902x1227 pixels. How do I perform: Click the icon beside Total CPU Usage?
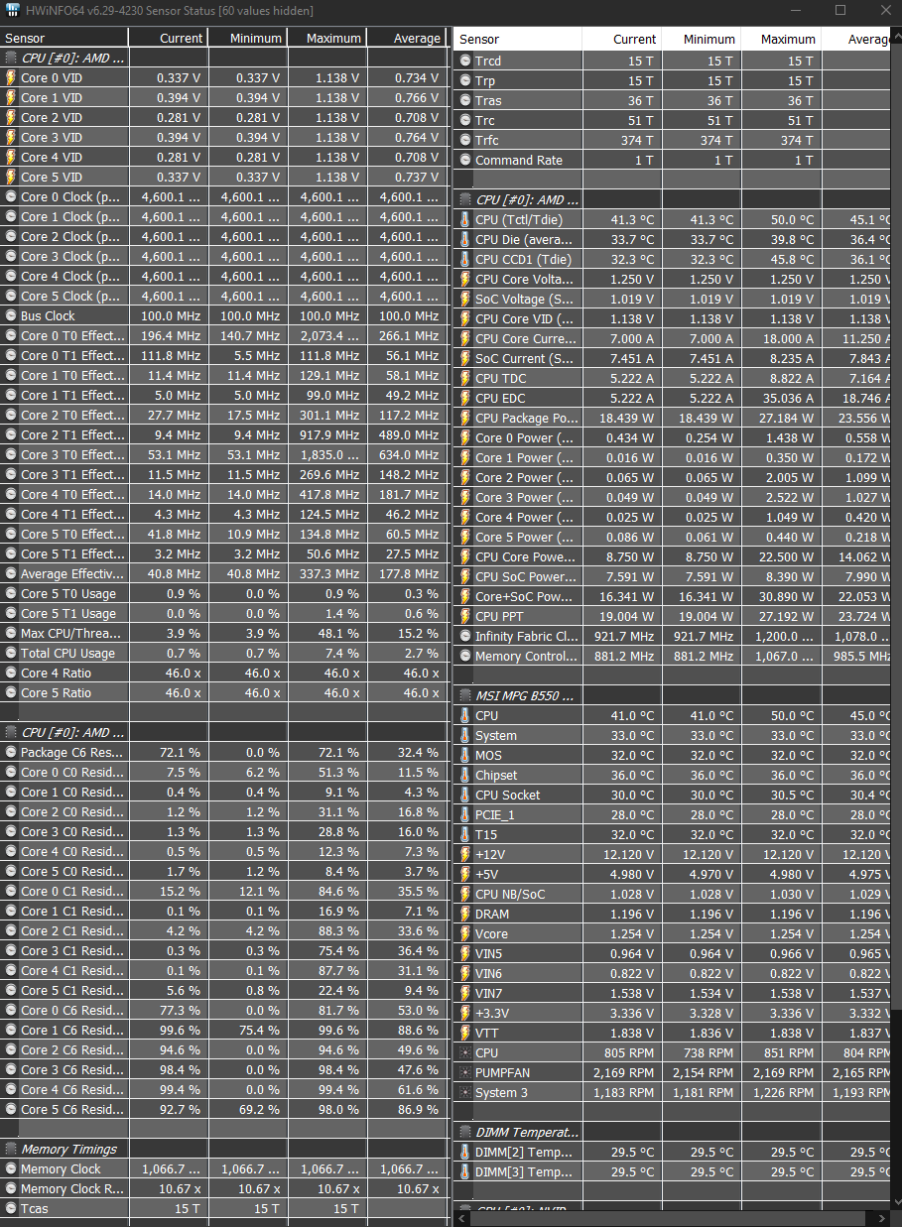coord(11,653)
